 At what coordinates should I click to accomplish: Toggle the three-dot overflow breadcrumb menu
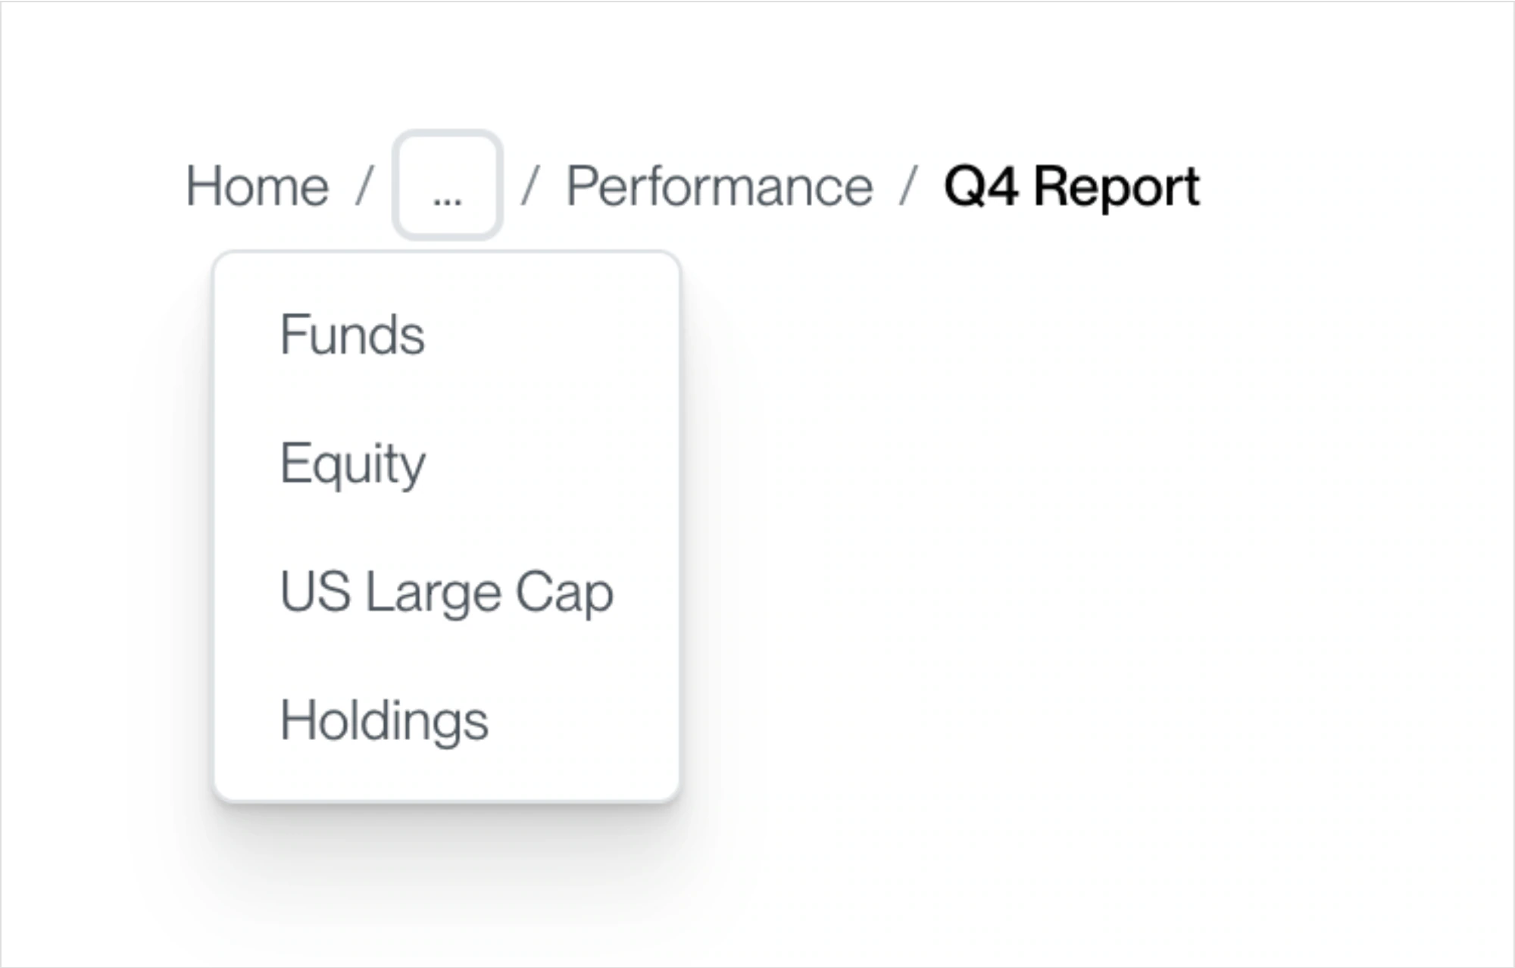pyautogui.click(x=447, y=186)
